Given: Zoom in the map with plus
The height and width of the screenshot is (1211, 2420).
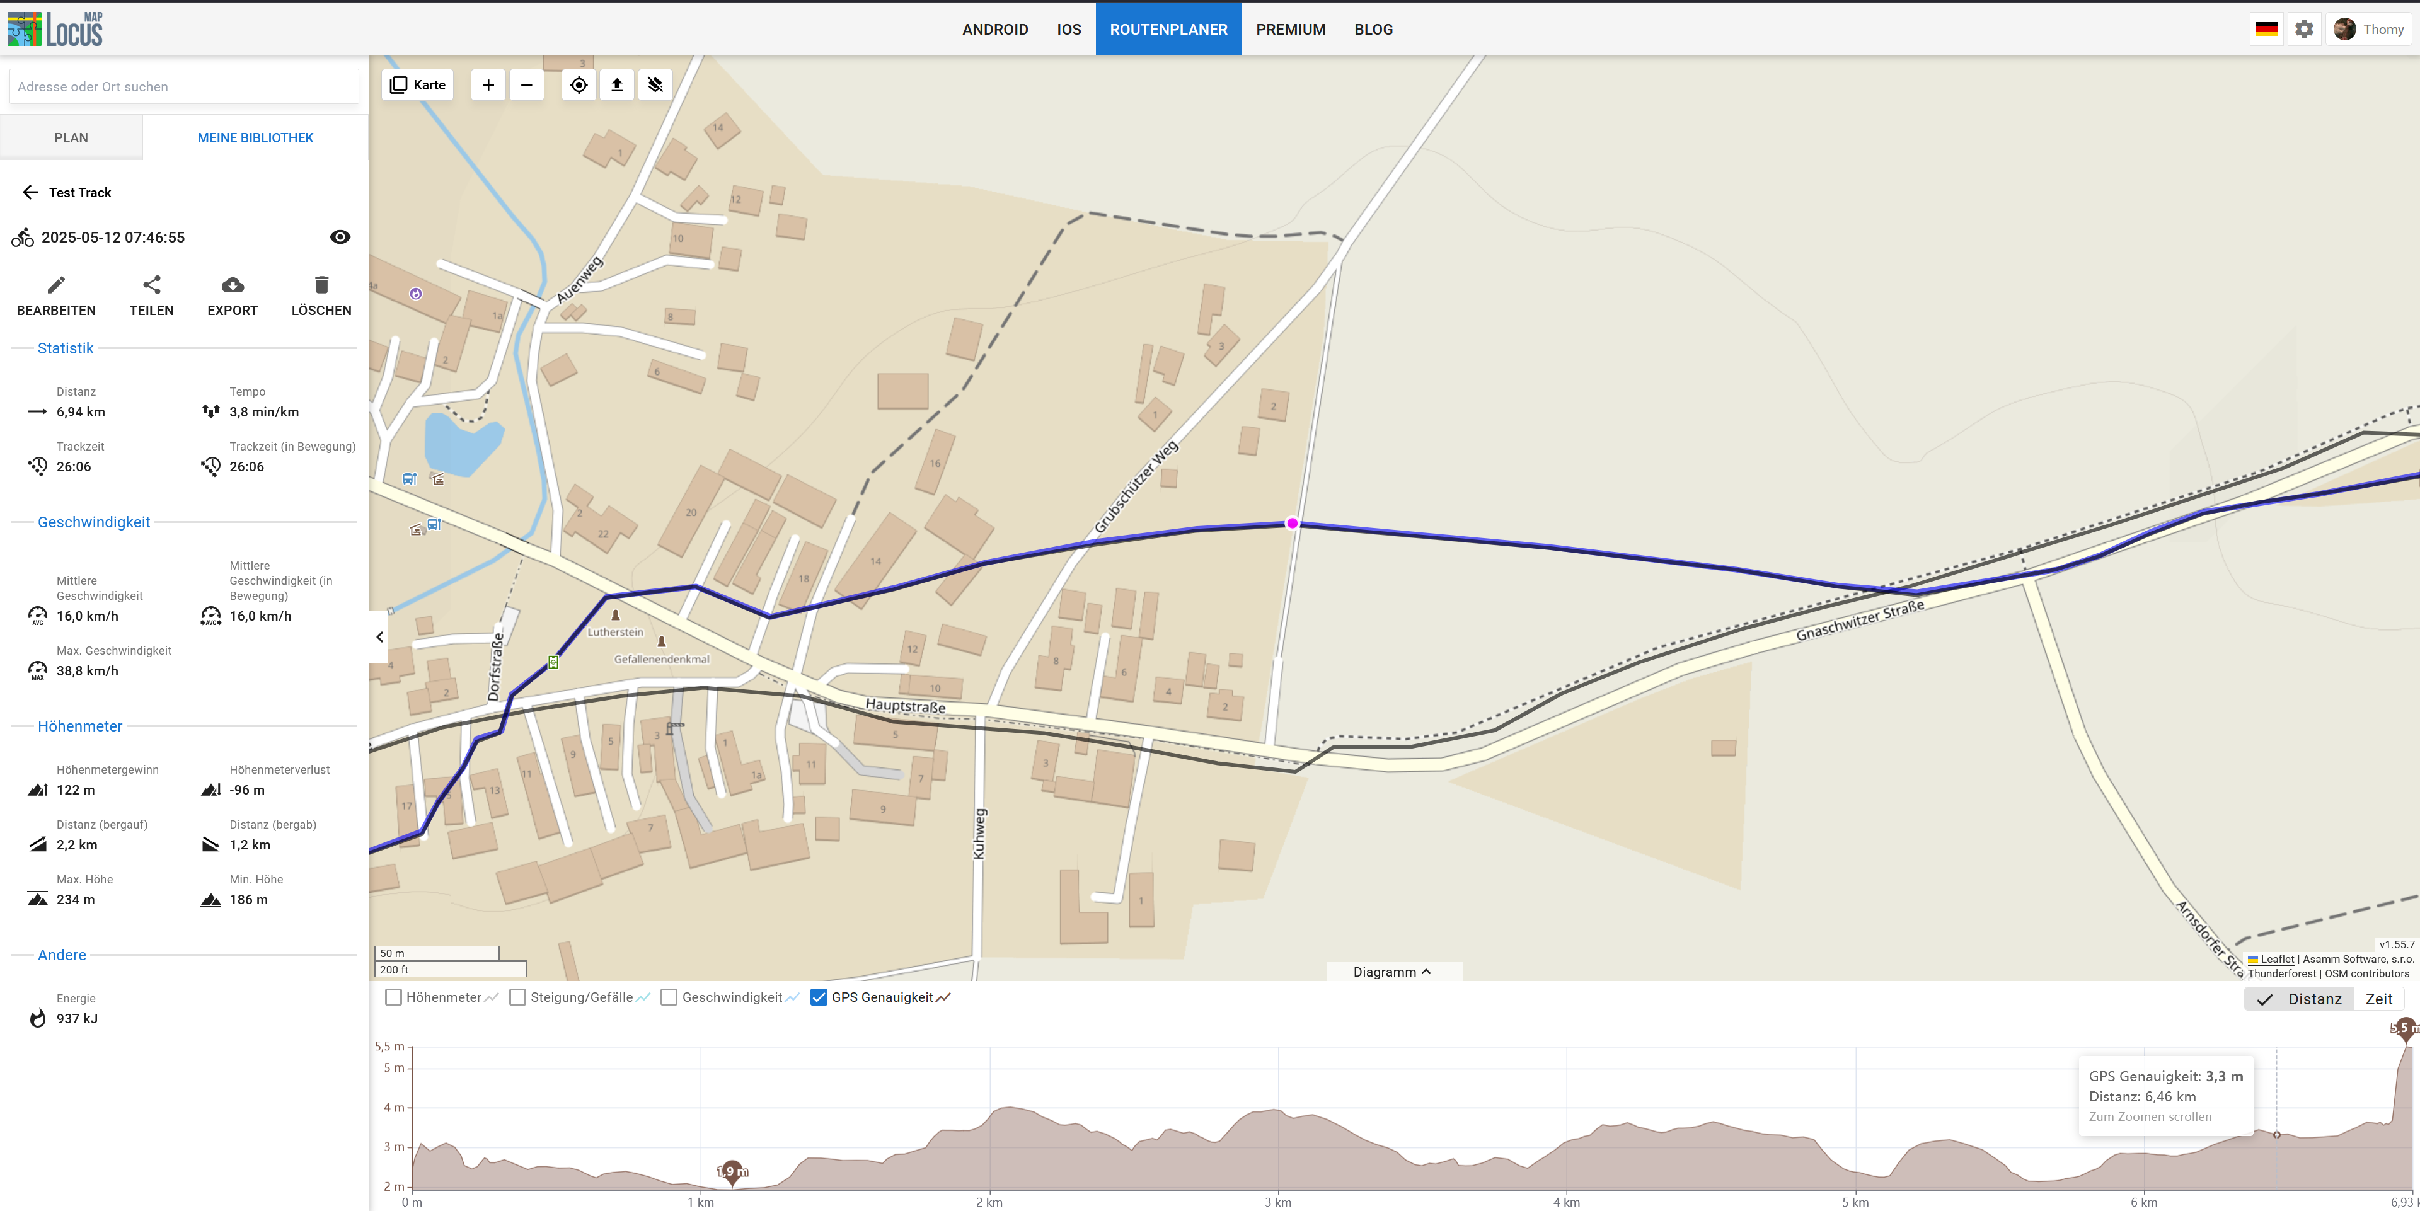Looking at the screenshot, I should click(488, 86).
